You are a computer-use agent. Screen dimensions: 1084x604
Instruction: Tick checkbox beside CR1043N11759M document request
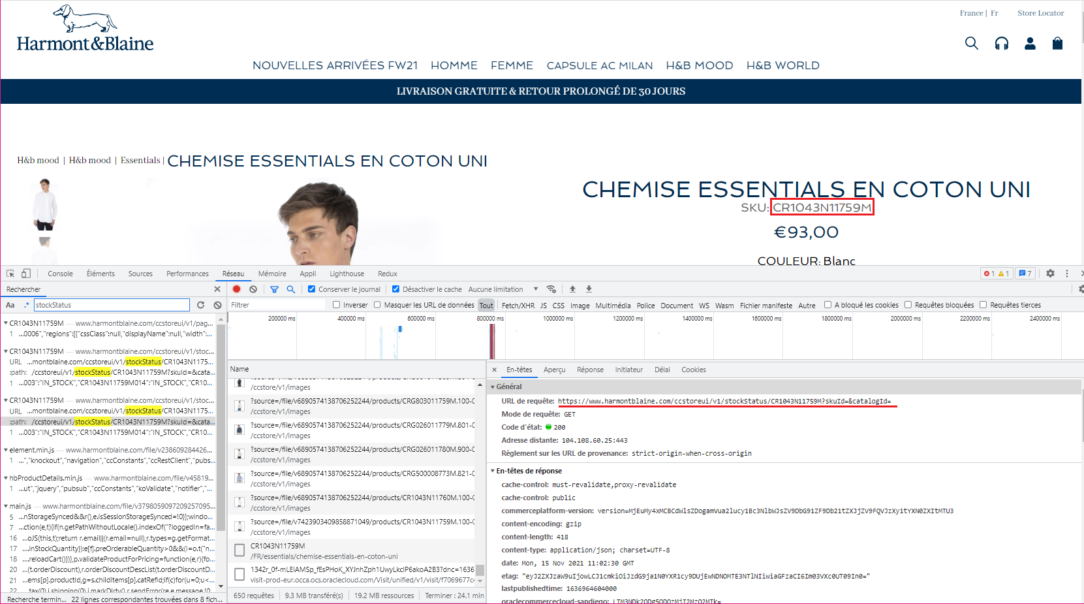pos(240,550)
